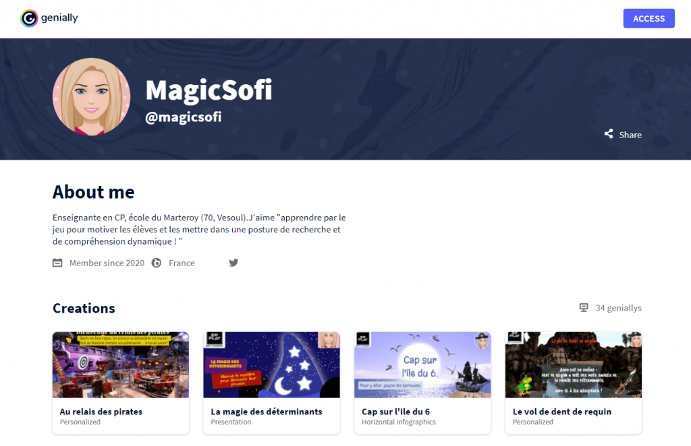Click the Creations heading
Image resolution: width=691 pixels, height=446 pixels.
[x=84, y=309]
